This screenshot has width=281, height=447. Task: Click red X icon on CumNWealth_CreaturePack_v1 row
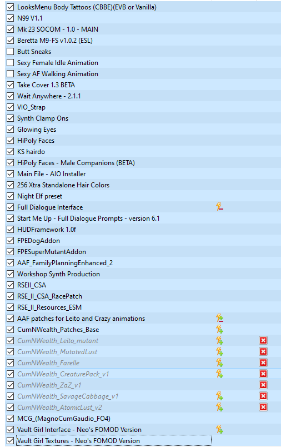click(263, 374)
